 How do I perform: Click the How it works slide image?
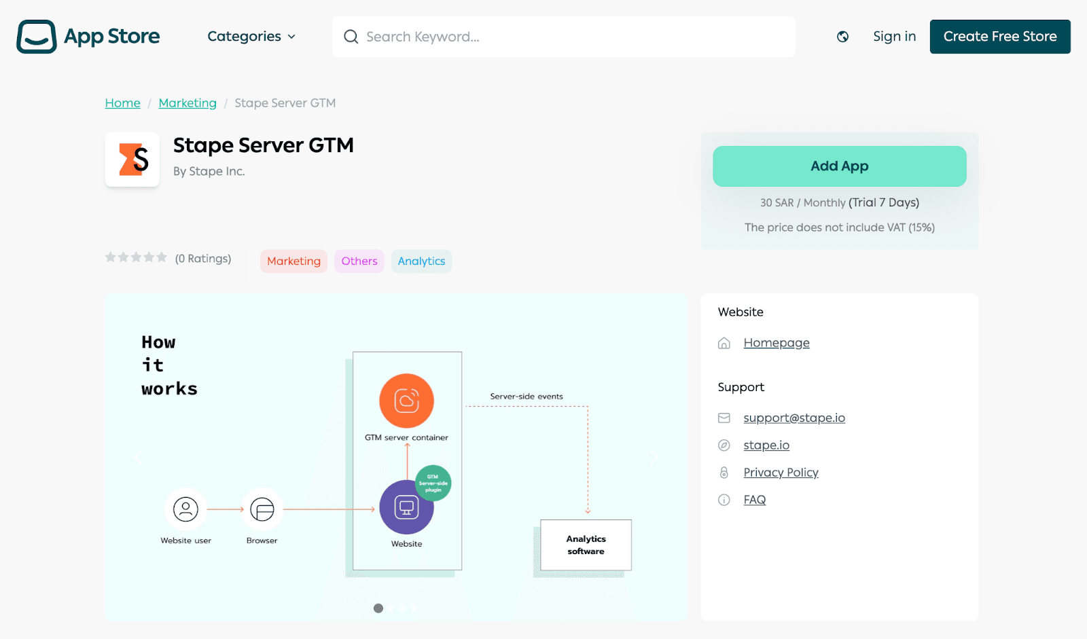396,457
